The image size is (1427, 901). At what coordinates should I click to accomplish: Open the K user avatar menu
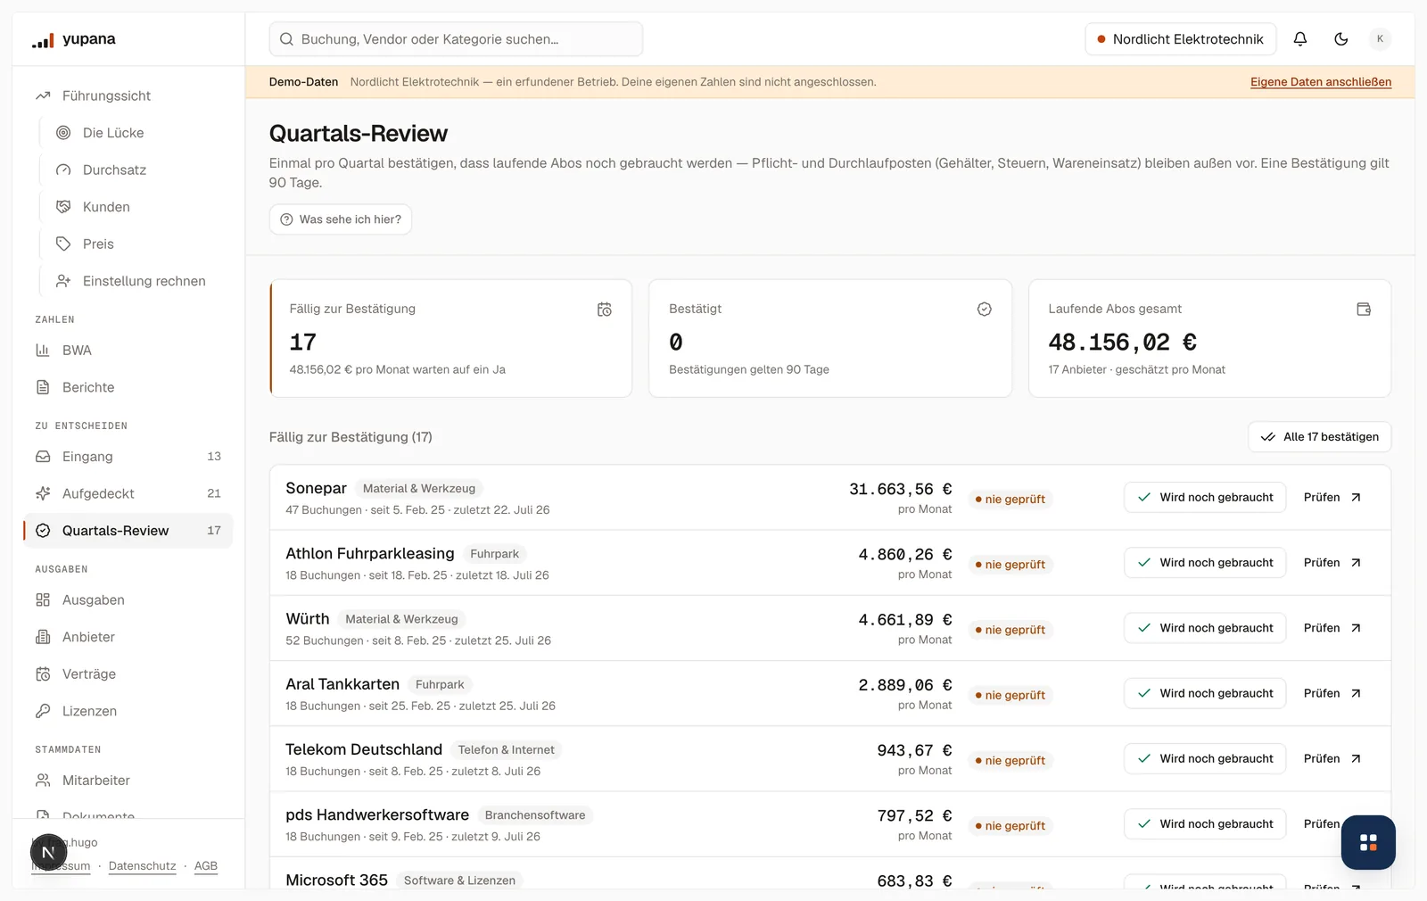[x=1380, y=39]
